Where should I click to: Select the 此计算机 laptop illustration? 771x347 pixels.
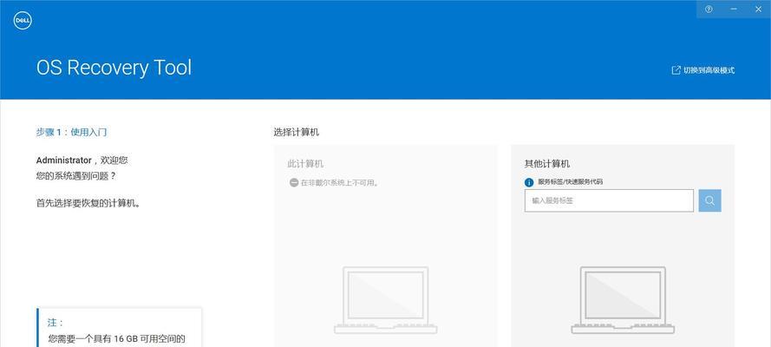385,300
